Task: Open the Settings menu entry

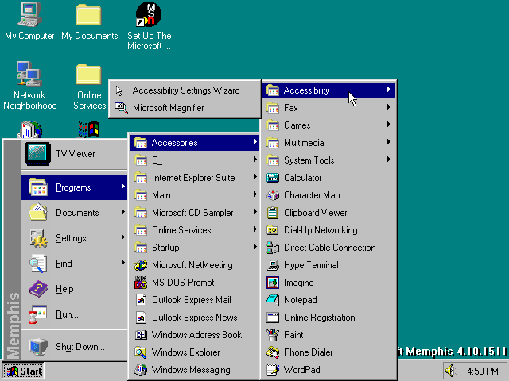Action: click(74, 238)
